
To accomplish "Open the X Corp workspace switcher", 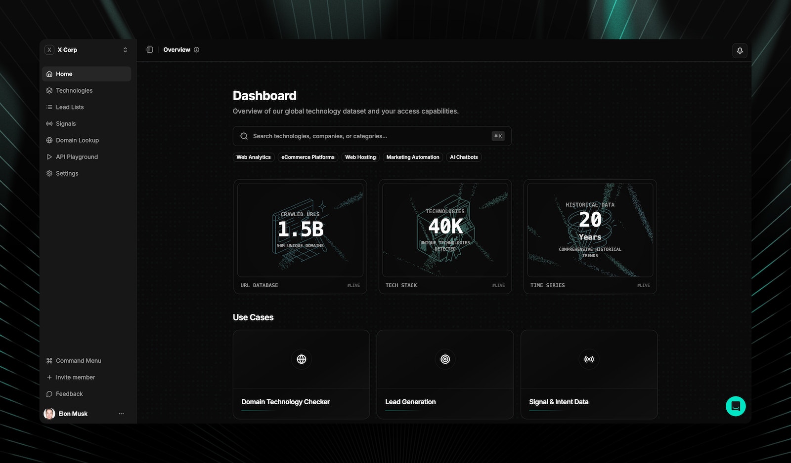I will click(x=87, y=50).
